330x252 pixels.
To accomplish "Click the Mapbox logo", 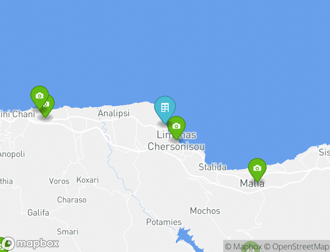I will pos(30,244).
